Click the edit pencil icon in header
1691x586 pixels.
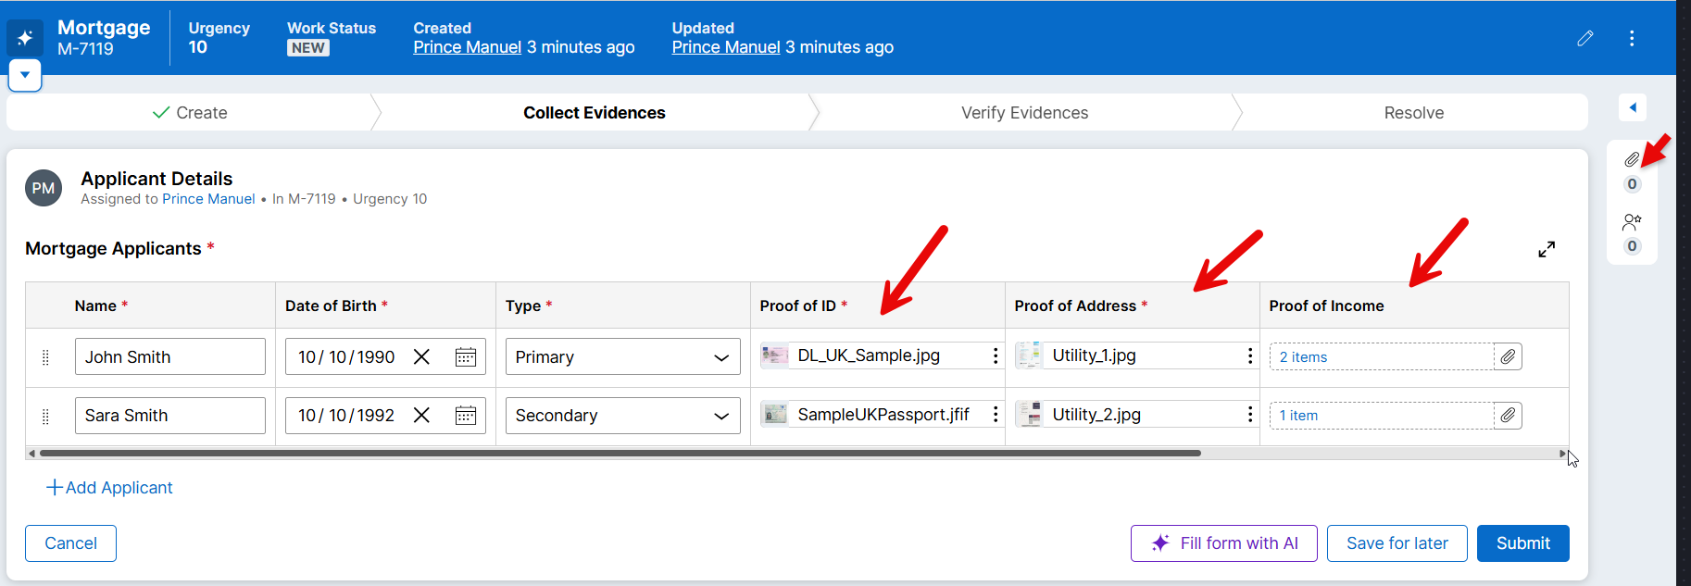[1585, 38]
